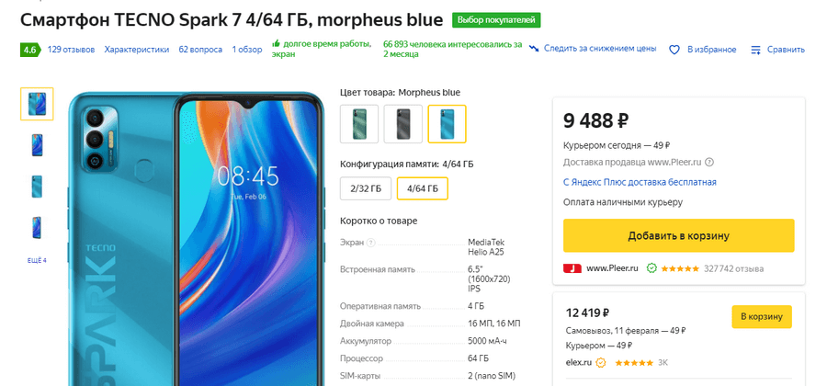Click the red Pleer.ru store logo
The image size is (827, 386).
pos(572,268)
